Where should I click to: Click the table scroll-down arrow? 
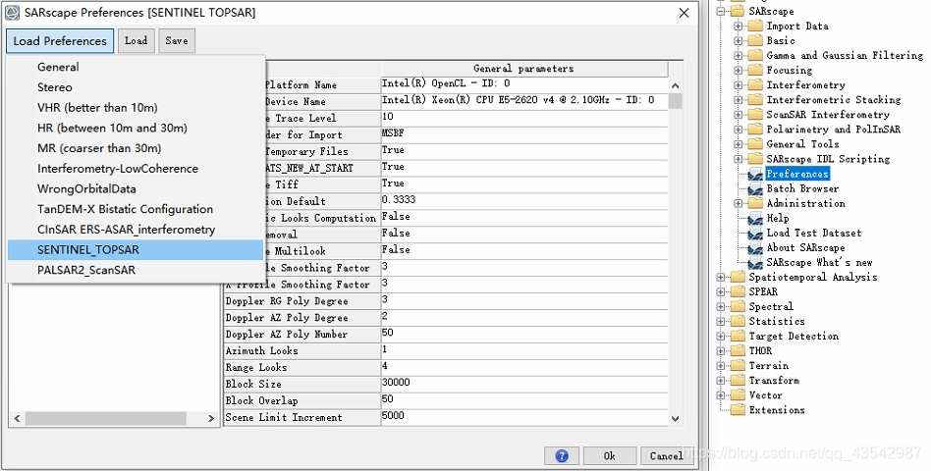[675, 418]
